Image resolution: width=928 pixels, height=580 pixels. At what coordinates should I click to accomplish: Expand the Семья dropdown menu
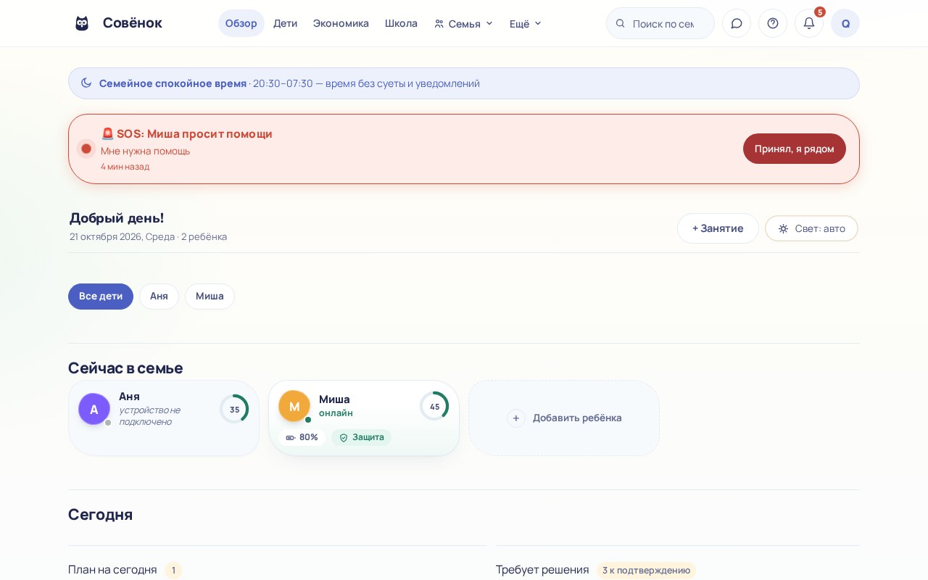[464, 23]
